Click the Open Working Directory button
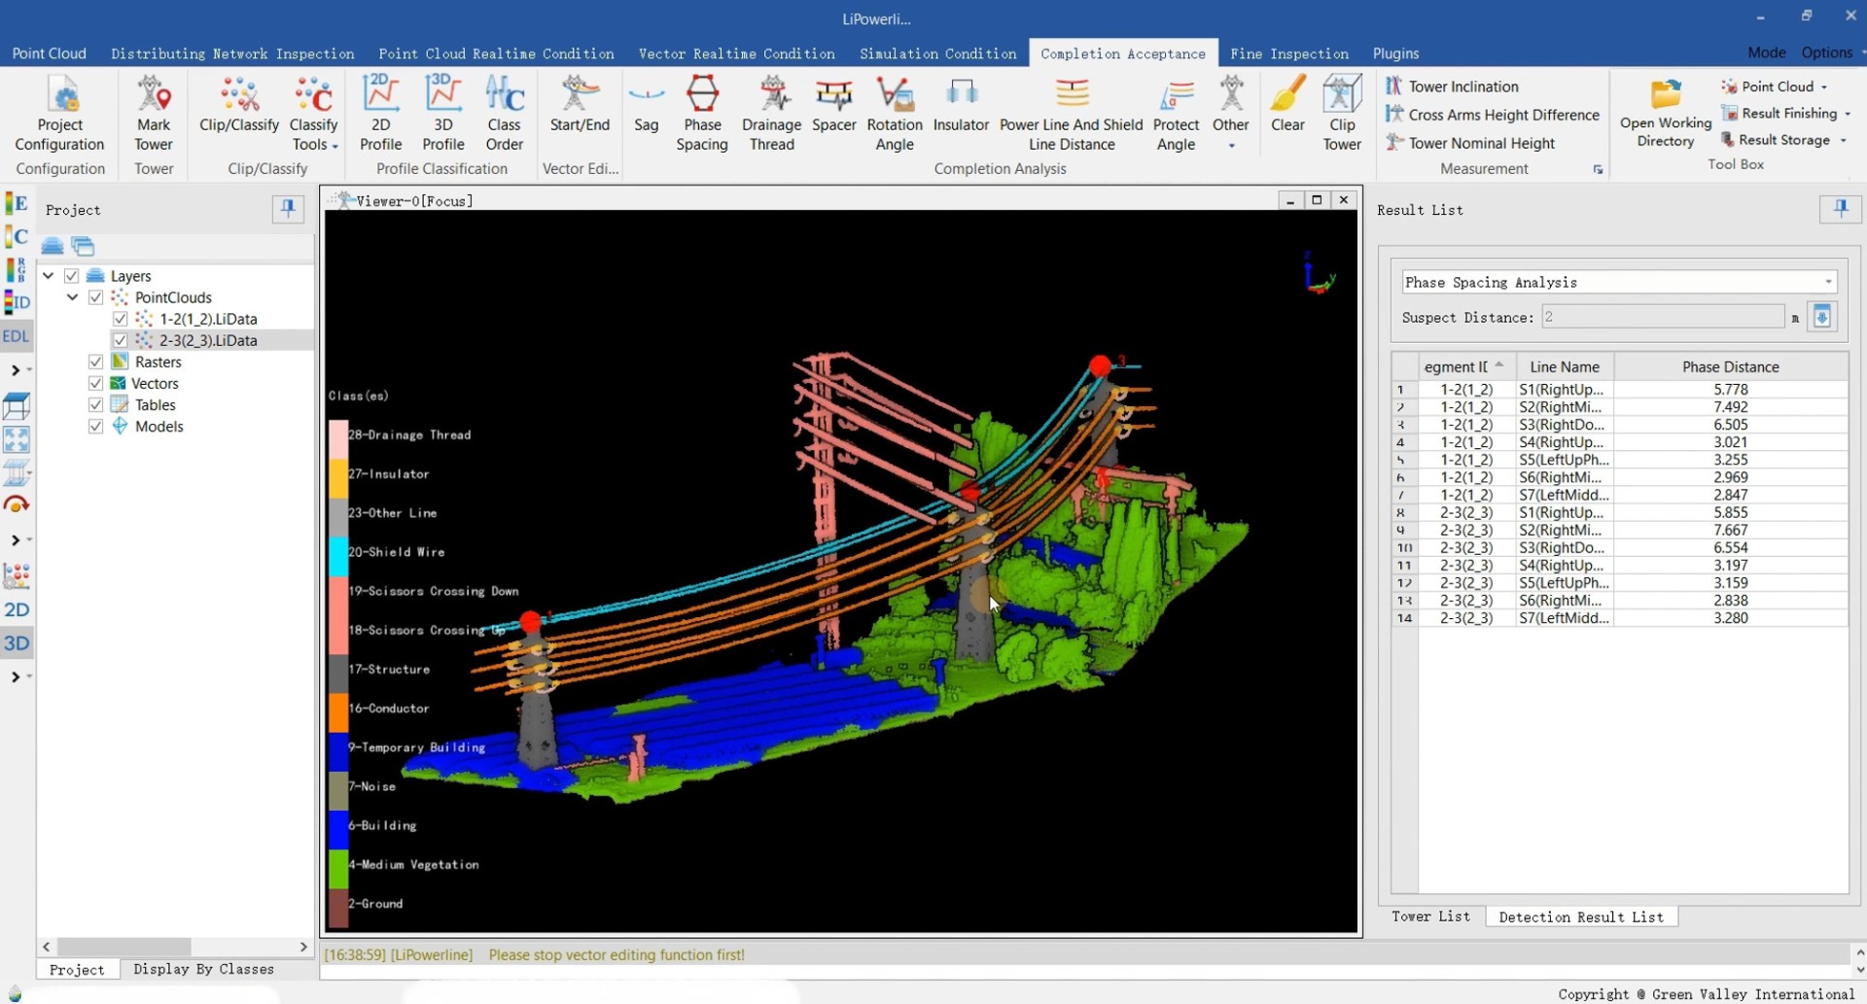Viewport: 1867px width, 1004px height. pyautogui.click(x=1665, y=114)
